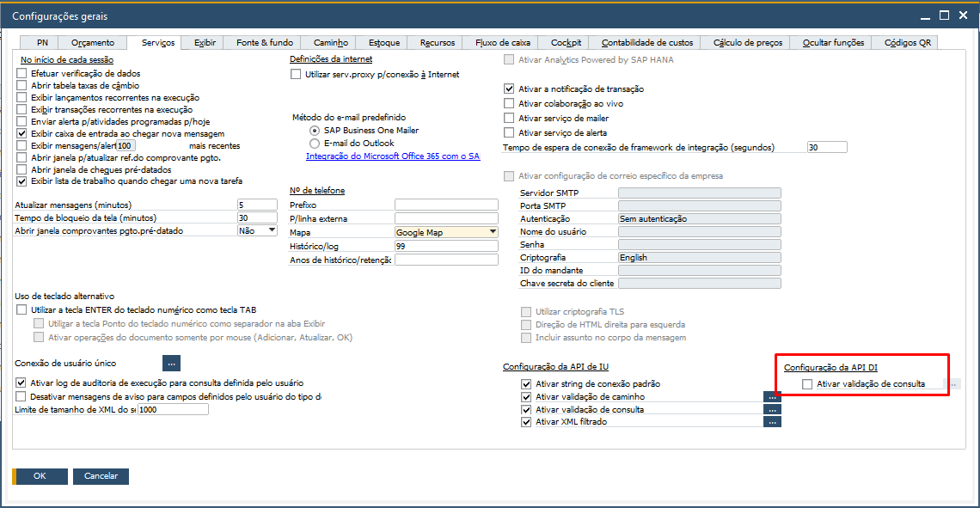980x508 pixels.
Task: Uncheck Ativar XML filtrado
Action: (x=526, y=422)
